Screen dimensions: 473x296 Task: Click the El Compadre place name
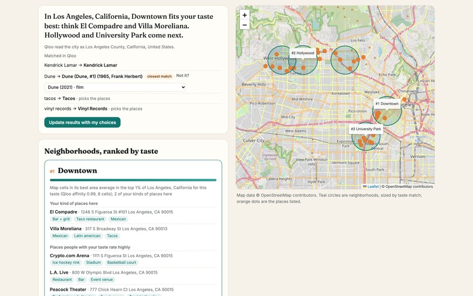(63, 212)
